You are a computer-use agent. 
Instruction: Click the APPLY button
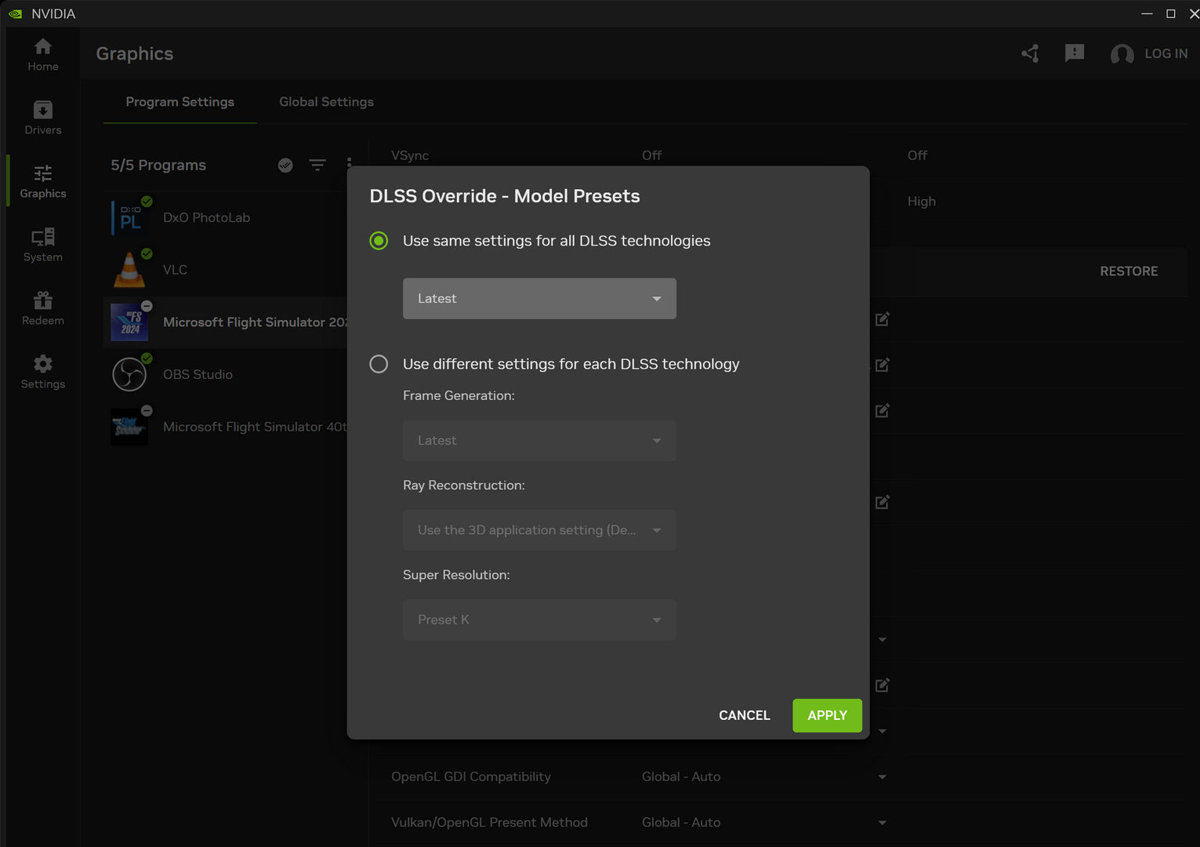coord(827,715)
